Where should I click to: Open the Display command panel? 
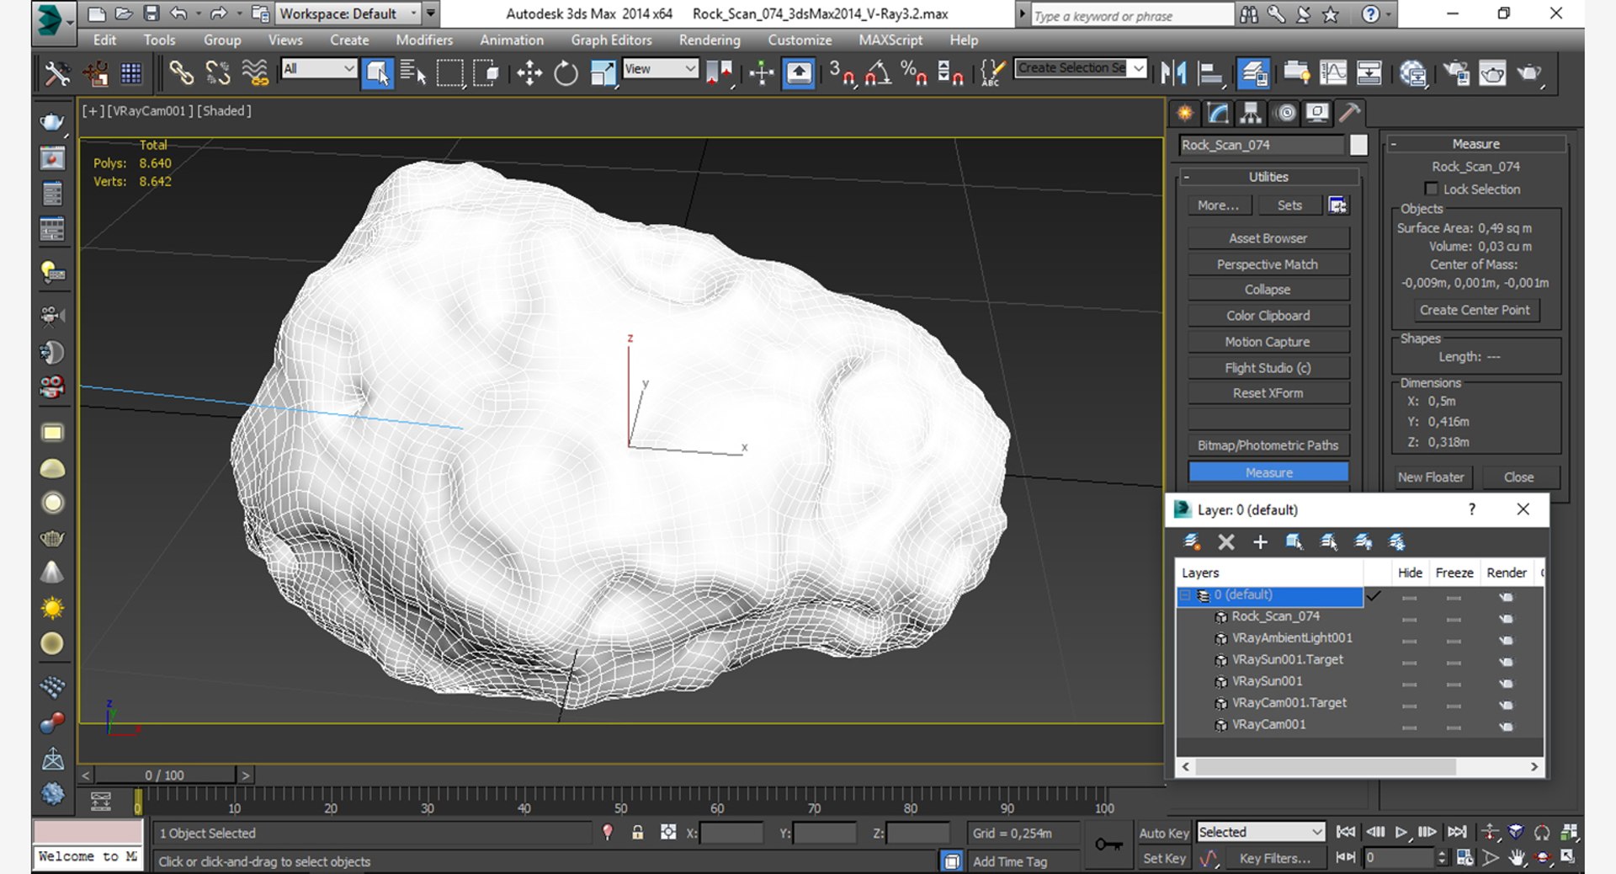pyautogui.click(x=1317, y=113)
